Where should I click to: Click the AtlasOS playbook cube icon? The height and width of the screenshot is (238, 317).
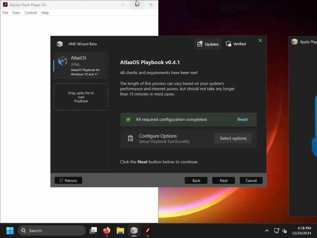(62, 61)
